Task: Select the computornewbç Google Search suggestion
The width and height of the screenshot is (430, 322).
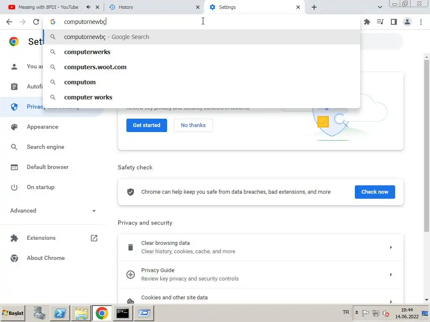Action: [202, 37]
